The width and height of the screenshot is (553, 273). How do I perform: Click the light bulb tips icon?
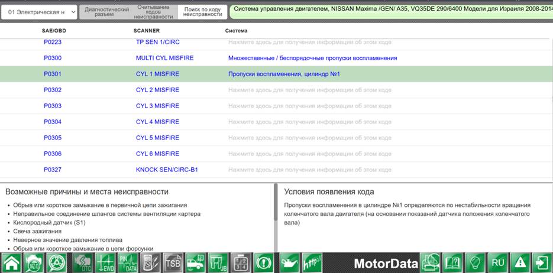(475, 263)
